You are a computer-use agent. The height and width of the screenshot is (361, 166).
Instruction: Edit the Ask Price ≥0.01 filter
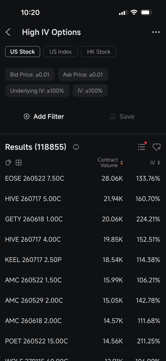(x=83, y=75)
